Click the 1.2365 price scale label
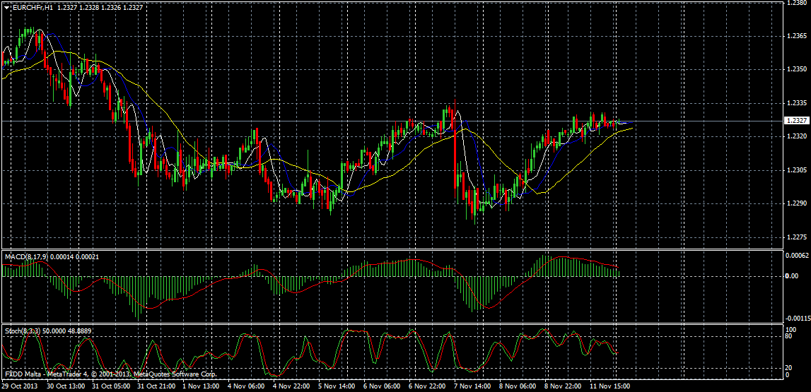This screenshot has width=811, height=392. (x=795, y=35)
